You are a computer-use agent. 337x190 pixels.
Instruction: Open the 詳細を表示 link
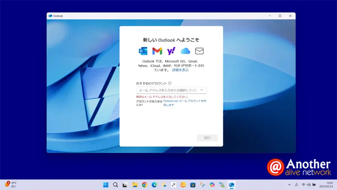click(180, 70)
